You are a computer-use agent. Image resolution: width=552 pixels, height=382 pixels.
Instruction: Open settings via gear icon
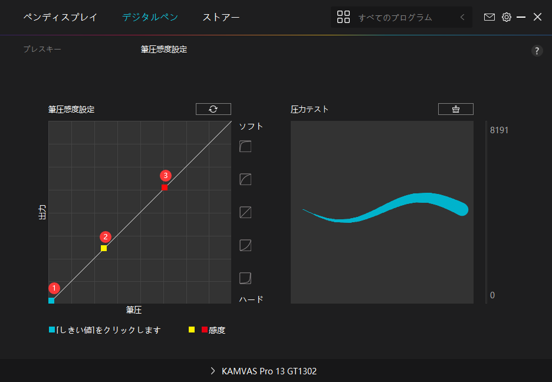coord(506,17)
